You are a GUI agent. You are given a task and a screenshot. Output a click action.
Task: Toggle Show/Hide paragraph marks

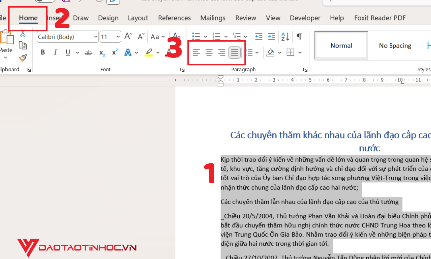[x=299, y=37]
